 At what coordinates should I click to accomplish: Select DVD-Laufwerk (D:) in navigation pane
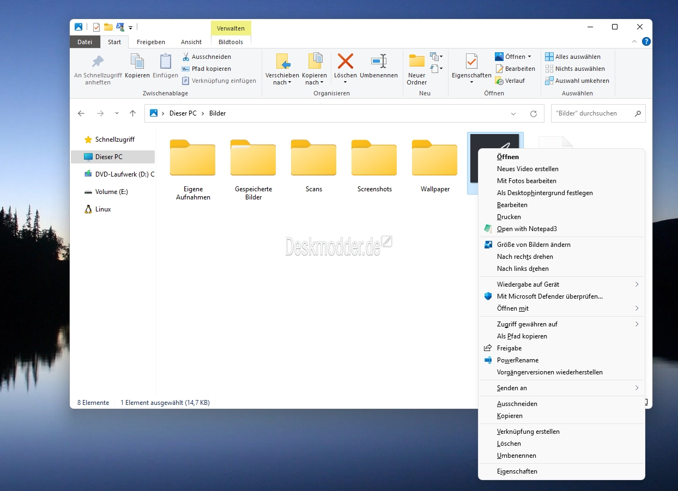[x=113, y=174]
